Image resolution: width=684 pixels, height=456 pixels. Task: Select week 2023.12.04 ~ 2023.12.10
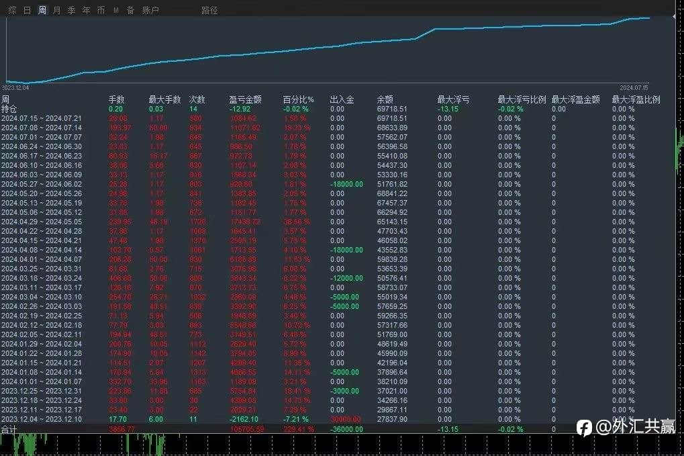(41, 419)
